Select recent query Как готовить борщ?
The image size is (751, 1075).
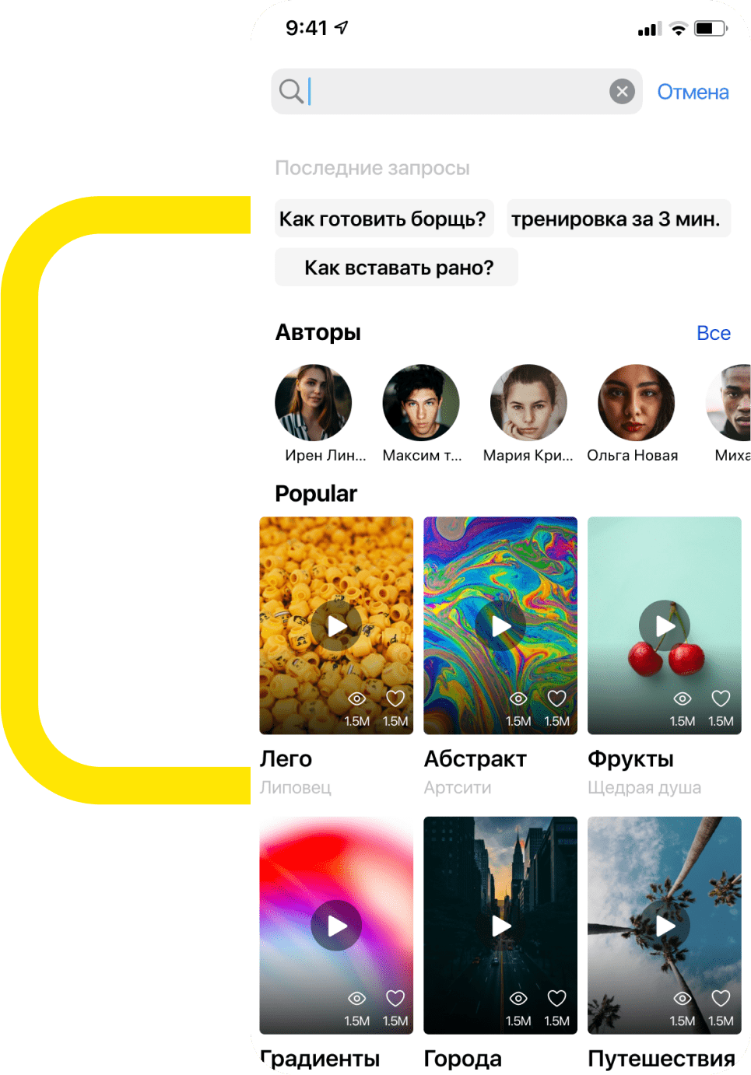[x=384, y=219]
